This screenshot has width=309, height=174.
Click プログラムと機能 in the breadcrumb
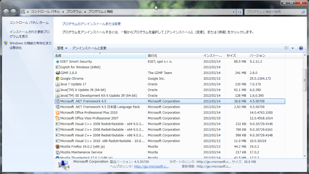point(101,12)
